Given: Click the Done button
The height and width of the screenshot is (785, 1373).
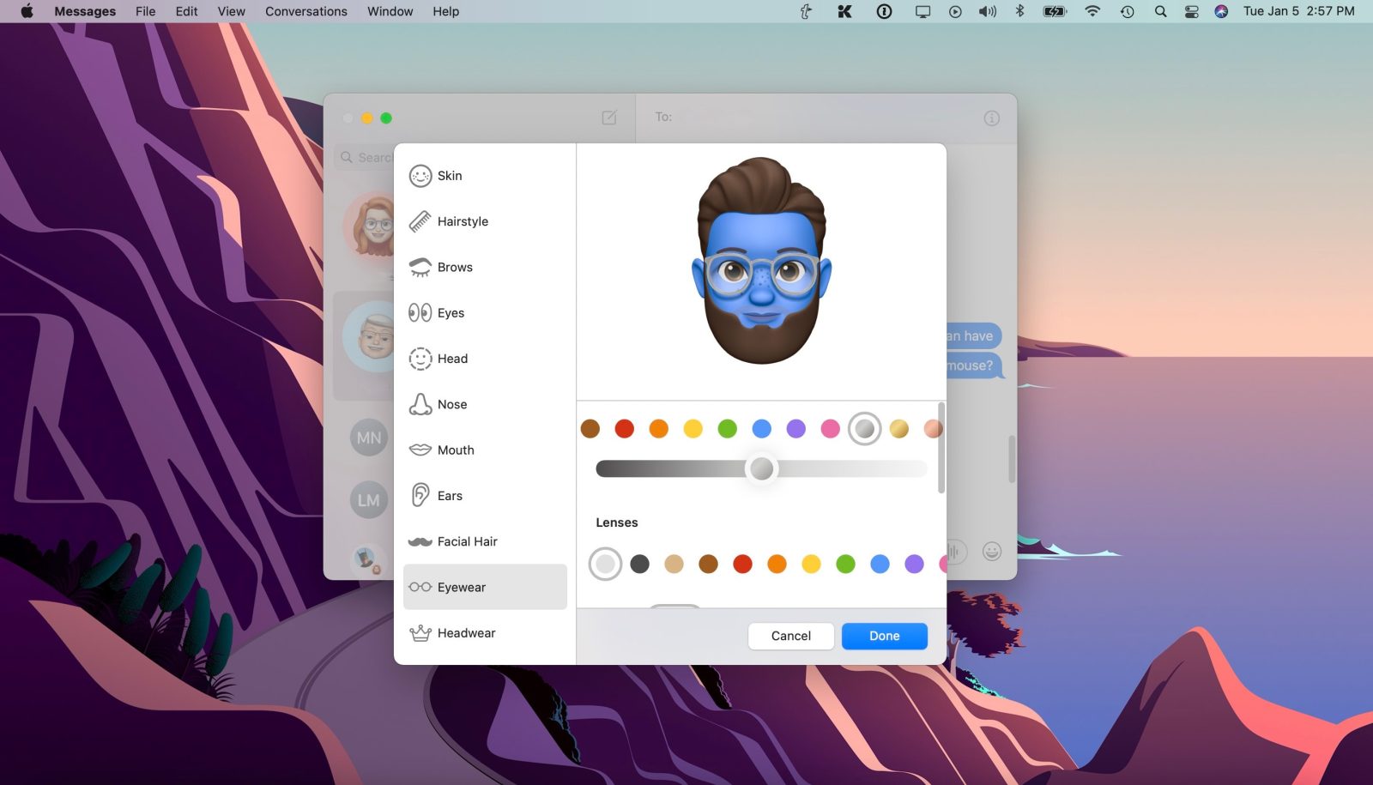Looking at the screenshot, I should [884, 636].
